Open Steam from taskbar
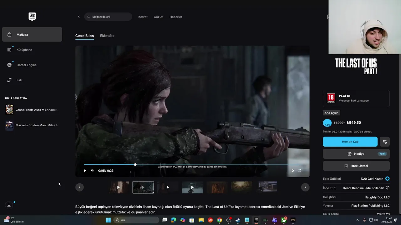Image resolution: width=401 pixels, height=225 pixels. click(238, 220)
